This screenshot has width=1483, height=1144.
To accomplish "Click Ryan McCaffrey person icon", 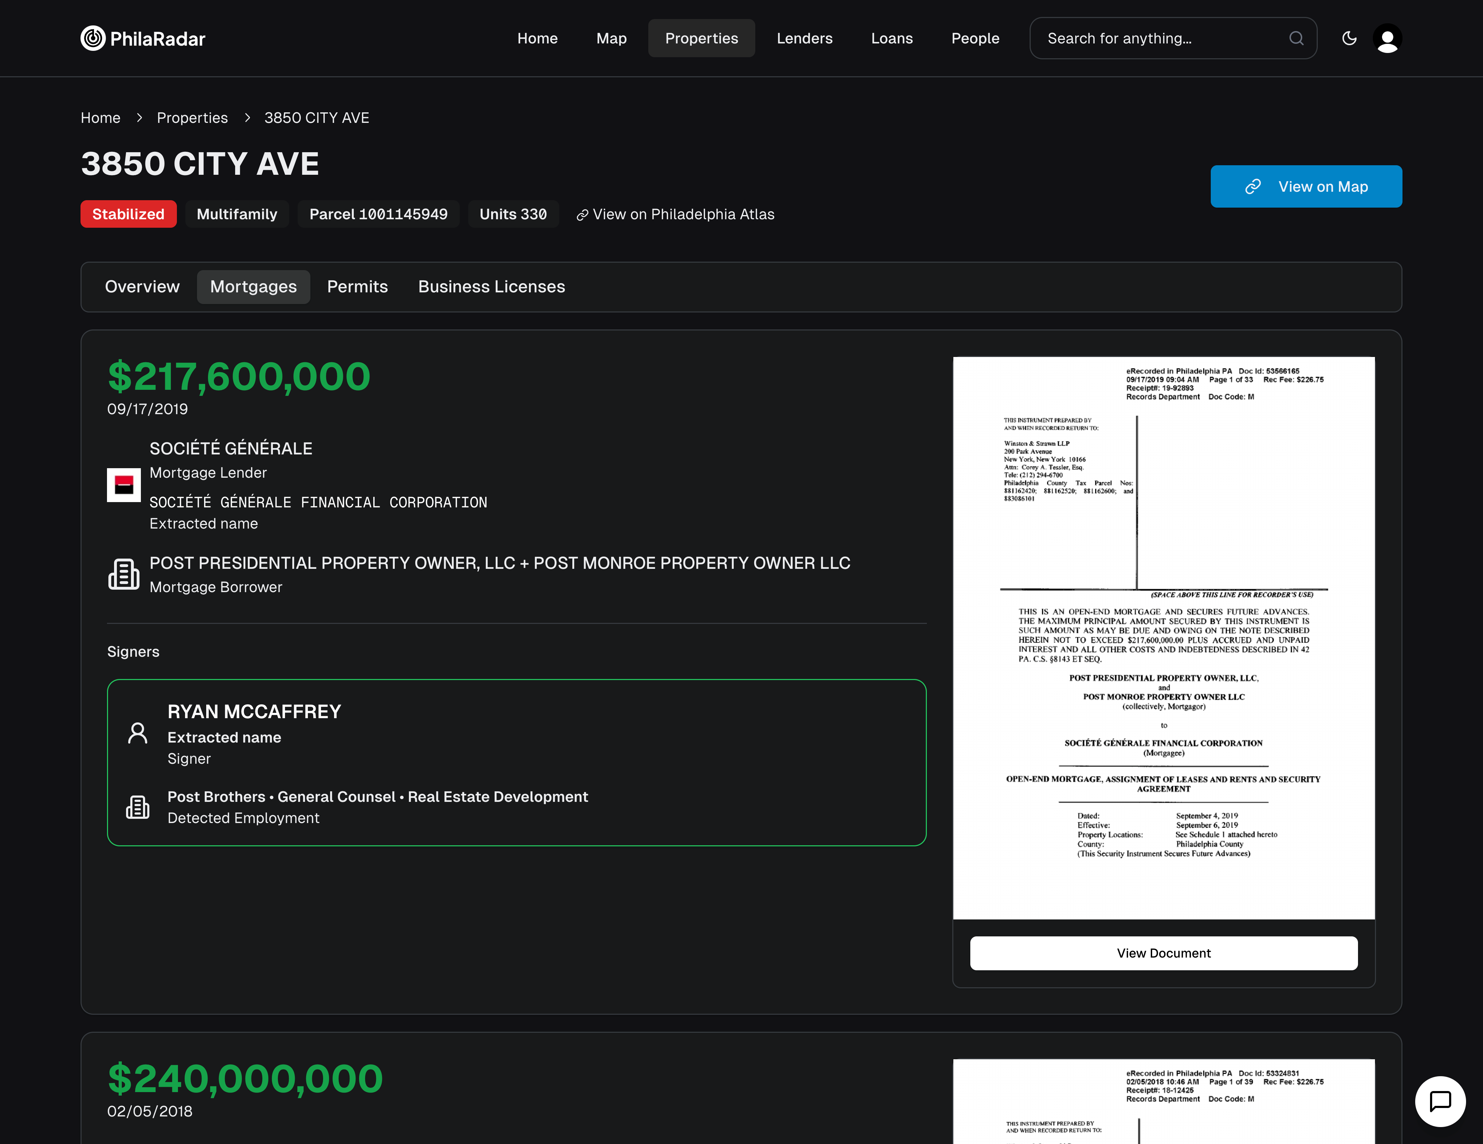I will (x=138, y=733).
